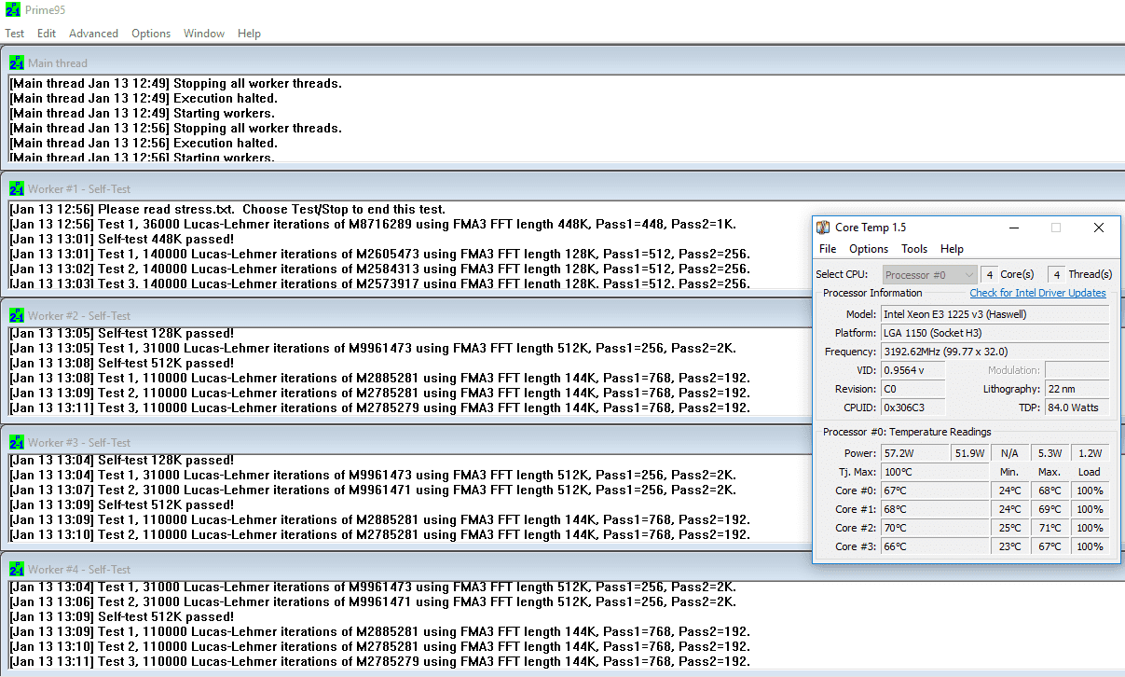
Task: Click the Platform value 'LGA 1150 (Socket H3)'
Action: (x=995, y=333)
